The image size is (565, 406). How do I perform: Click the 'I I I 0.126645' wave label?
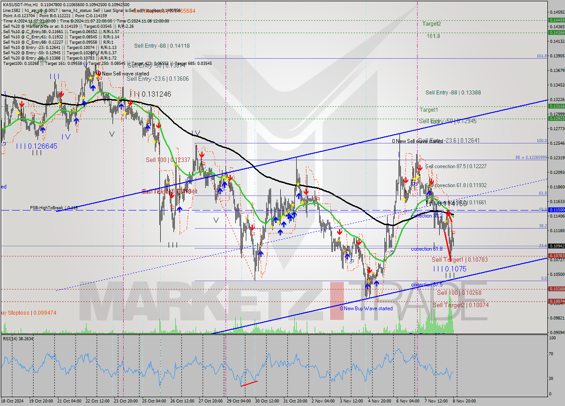(37, 146)
